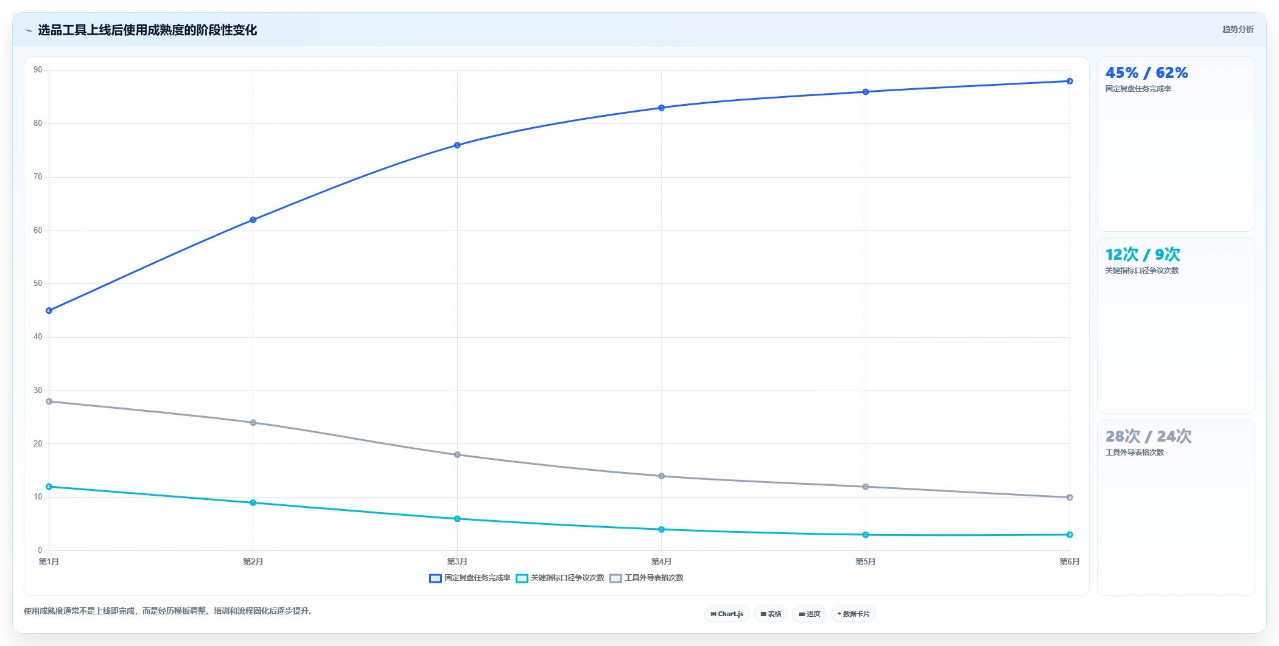Click the 第5月 point on the gray 外导表格 line
Image resolution: width=1279 pixels, height=646 pixels.
[x=866, y=487]
